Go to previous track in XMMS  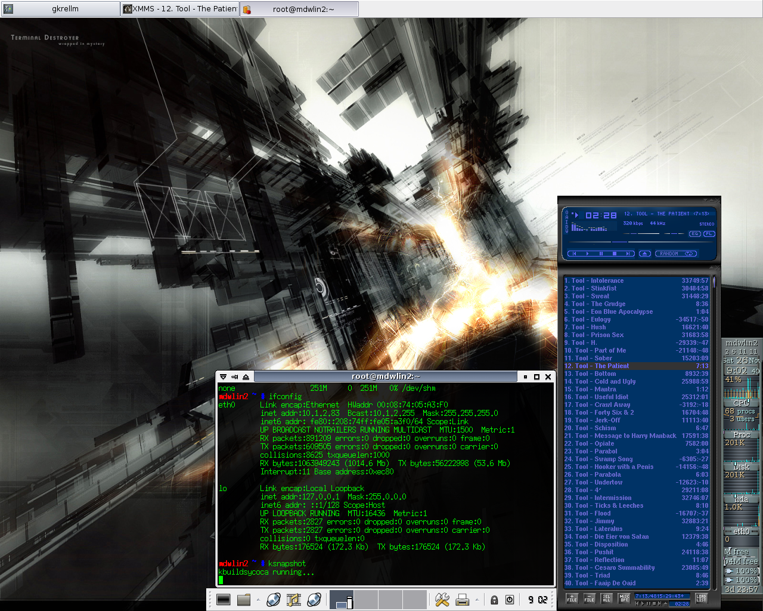[574, 254]
